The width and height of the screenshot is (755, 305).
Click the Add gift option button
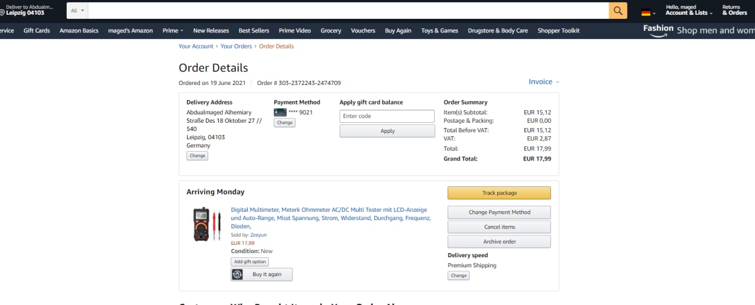(250, 261)
